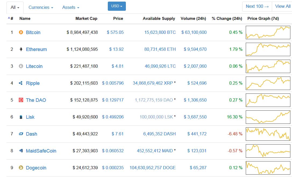
Task: Click the Dash logo icon
Action: tap(21, 134)
